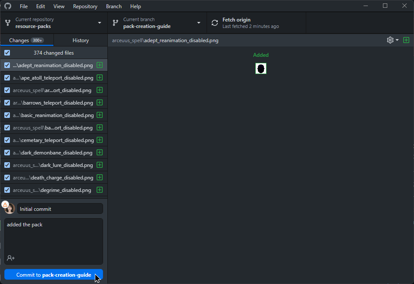The image size is (414, 284).
Task: Click the green added icon in diff header
Action: click(x=406, y=40)
